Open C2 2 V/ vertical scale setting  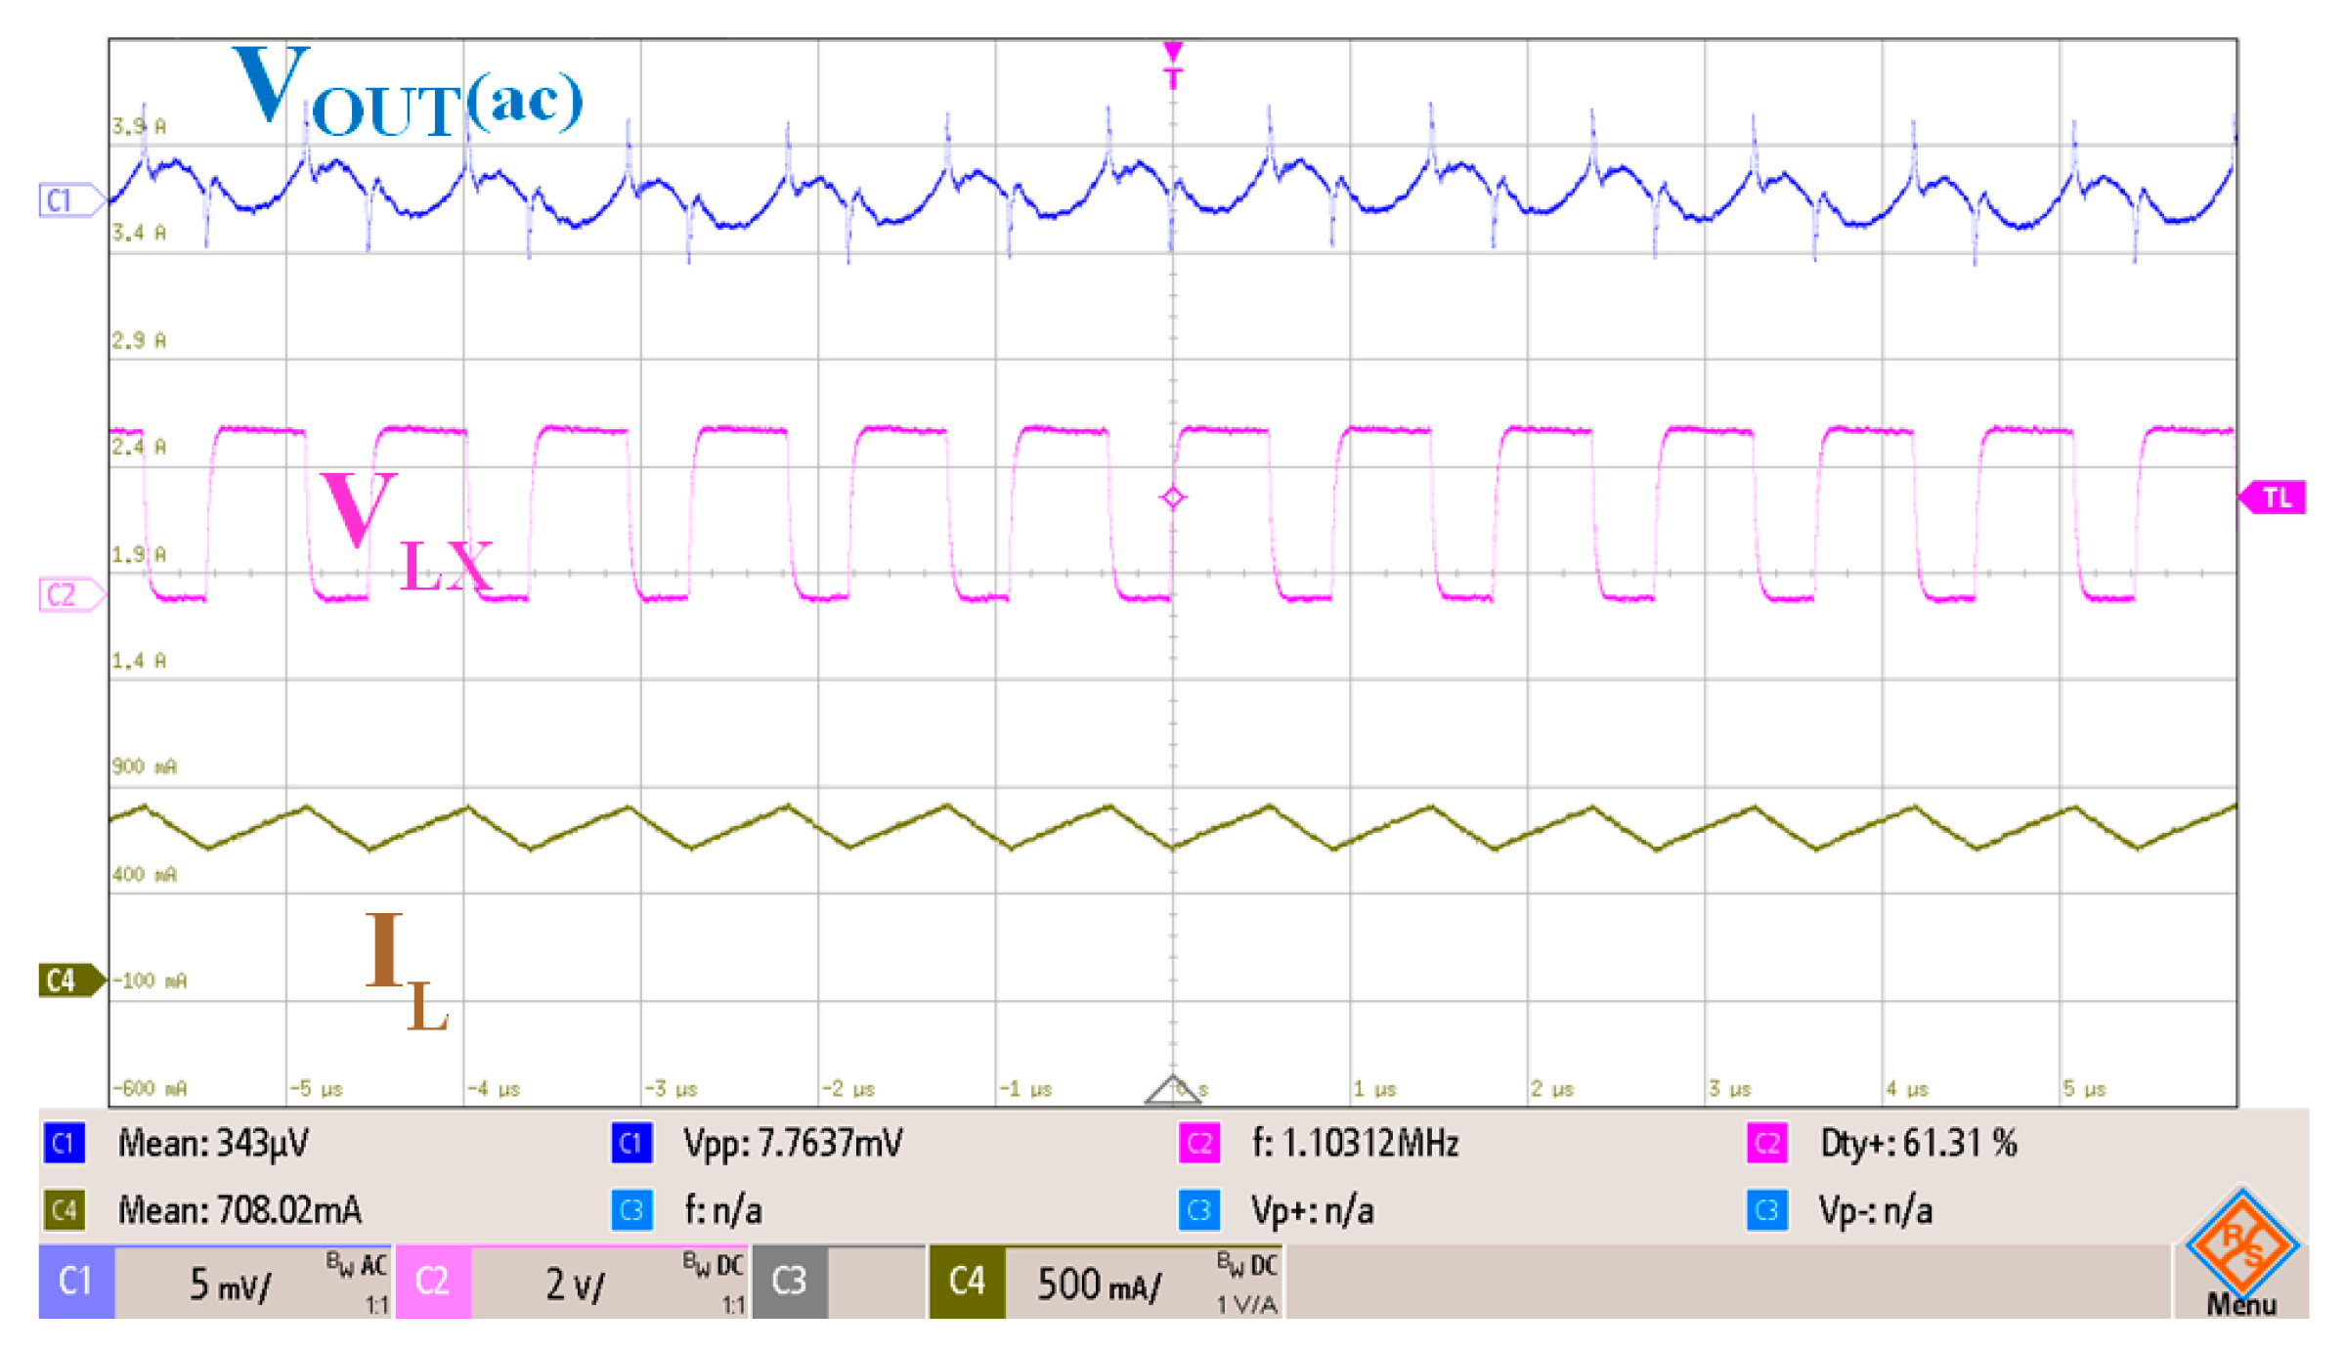pyautogui.click(x=575, y=1284)
